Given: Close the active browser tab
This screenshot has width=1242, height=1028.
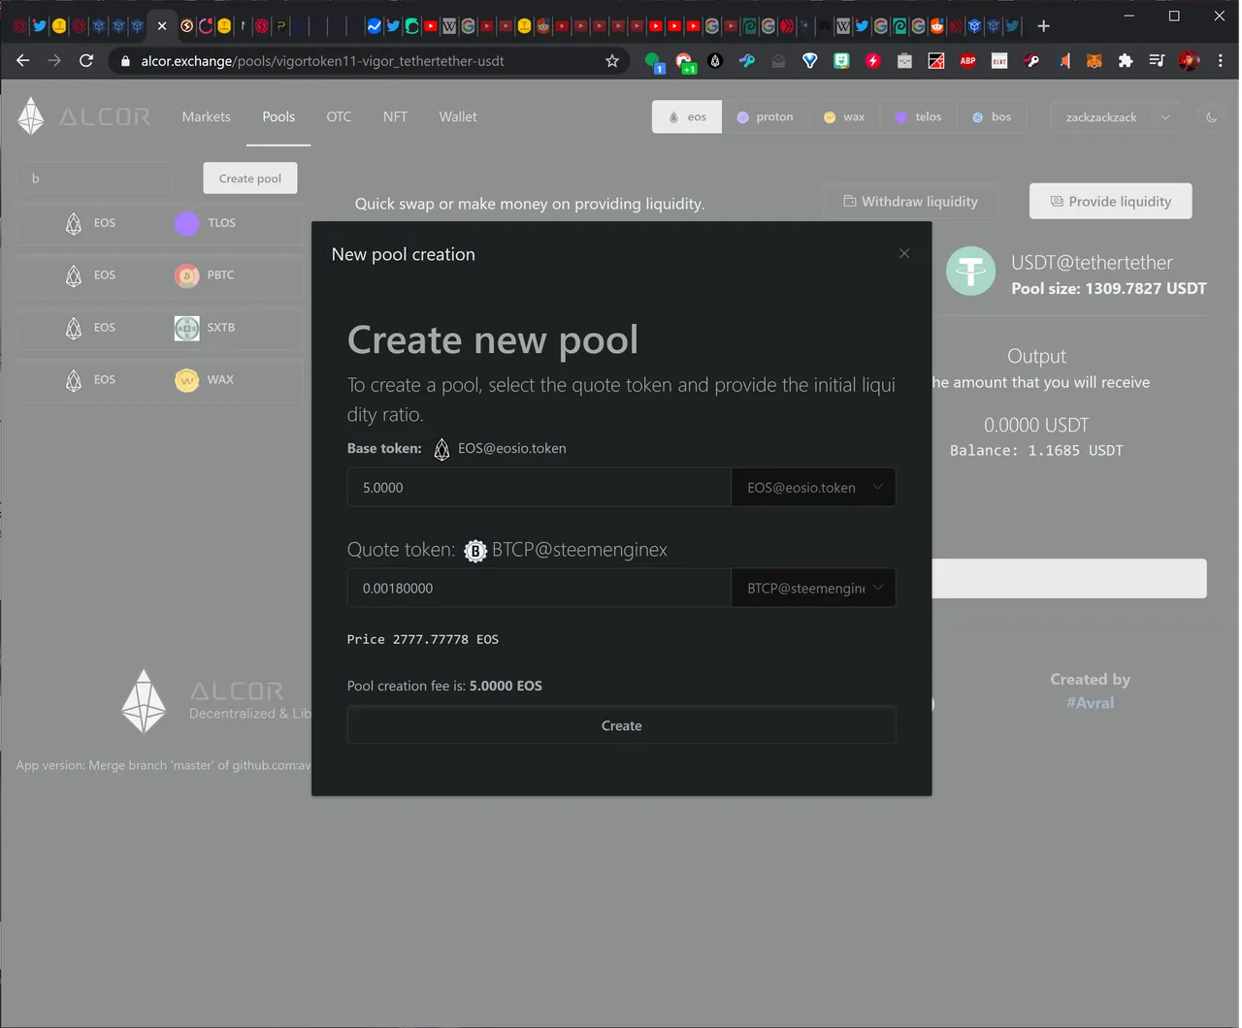Looking at the screenshot, I should (x=162, y=26).
